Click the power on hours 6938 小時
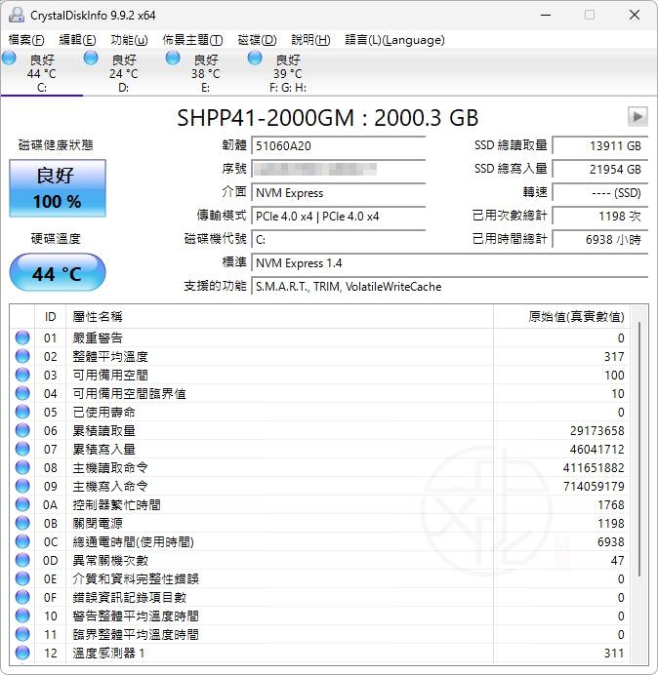The image size is (658, 675). (x=599, y=239)
